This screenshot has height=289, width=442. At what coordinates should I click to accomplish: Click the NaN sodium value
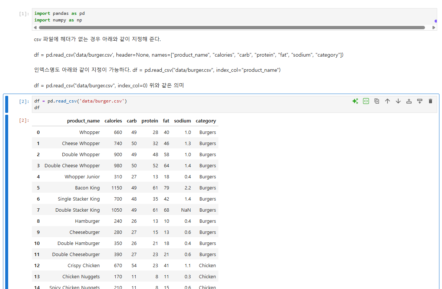pyautogui.click(x=186, y=210)
